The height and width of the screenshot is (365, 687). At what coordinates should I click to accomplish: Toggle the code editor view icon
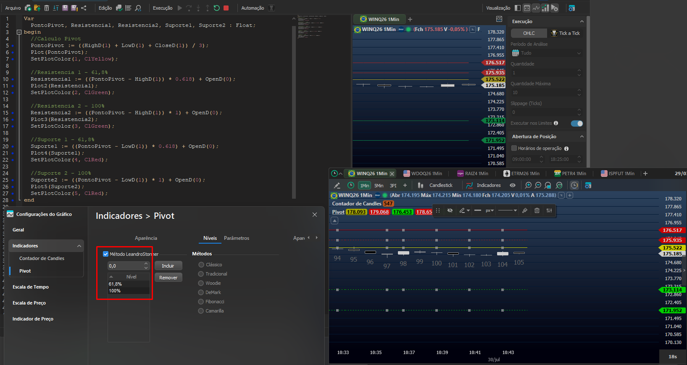[x=527, y=8]
